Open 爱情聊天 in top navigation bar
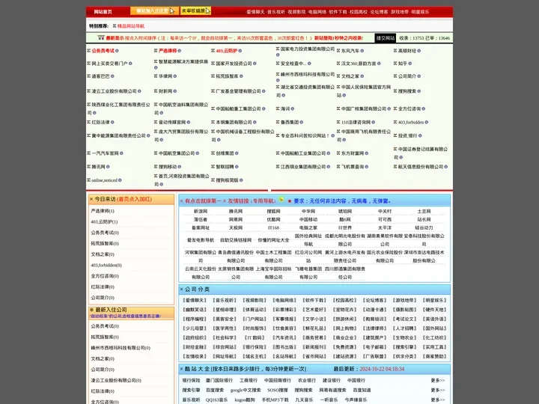Image resolution: width=539 pixels, height=404 pixels. click(x=255, y=12)
